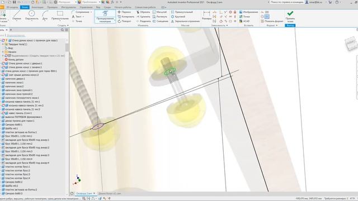Expand the Начало folder node
Image resolution: width=358 pixels, height=201 pixels.
pyautogui.click(x=3, y=52)
